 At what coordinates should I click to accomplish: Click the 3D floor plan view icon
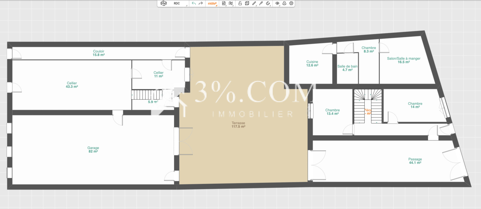164,3
